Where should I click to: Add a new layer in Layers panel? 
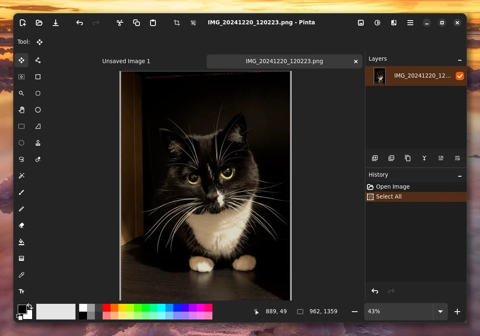374,158
